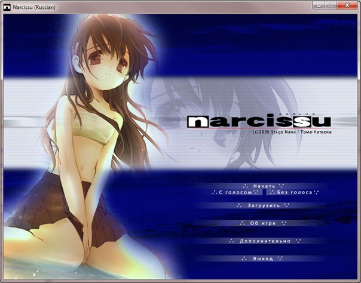
Task: Select Выход to exit game
Action: (262, 259)
